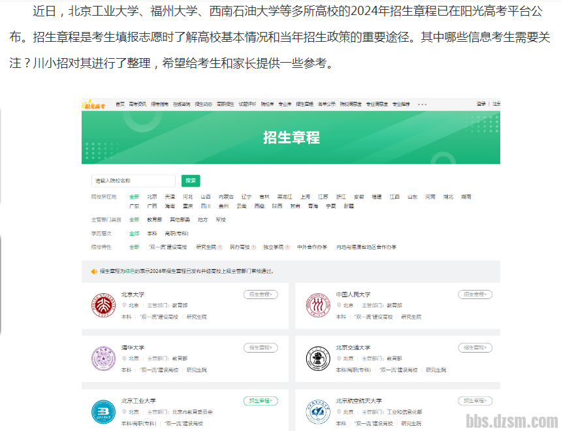Open 招生章程 for 北京大学
The height and width of the screenshot is (431, 561).
point(261,295)
